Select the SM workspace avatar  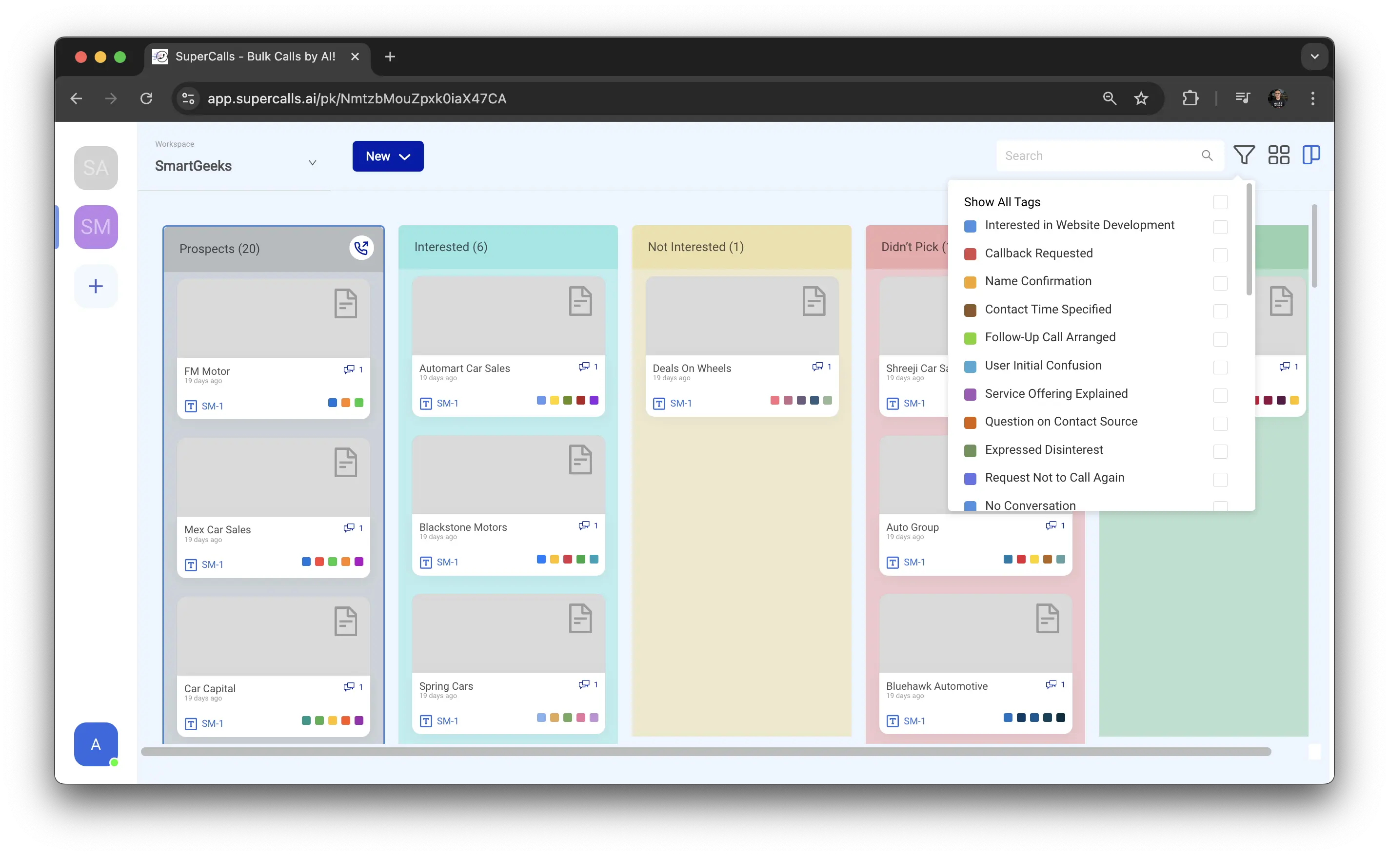coord(96,227)
